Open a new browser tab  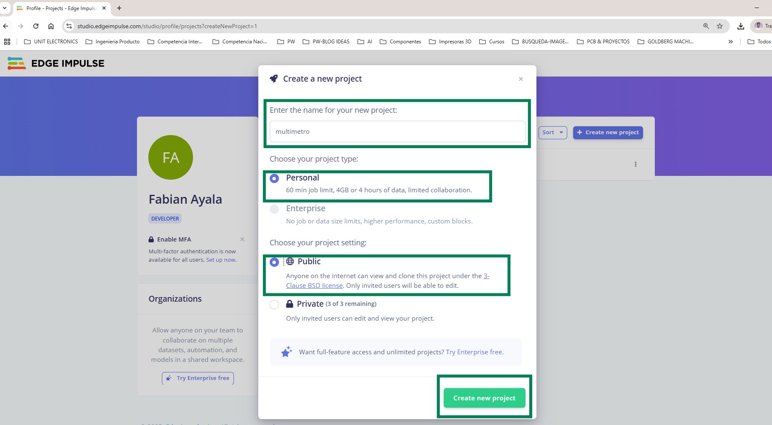(119, 8)
